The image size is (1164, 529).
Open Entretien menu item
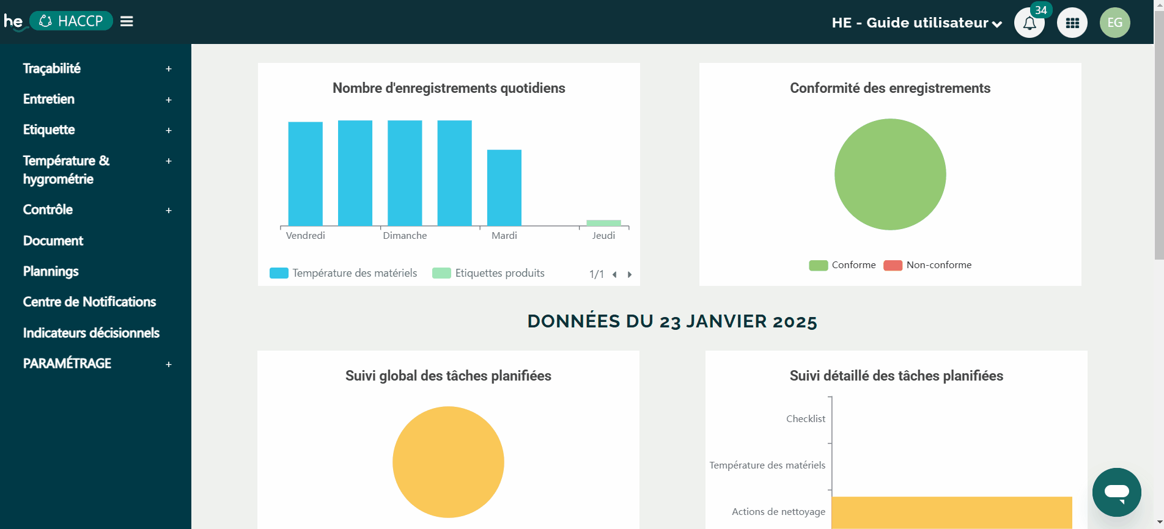coord(49,99)
